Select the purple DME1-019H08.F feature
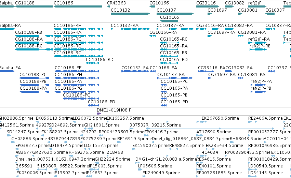 click(99, 114)
